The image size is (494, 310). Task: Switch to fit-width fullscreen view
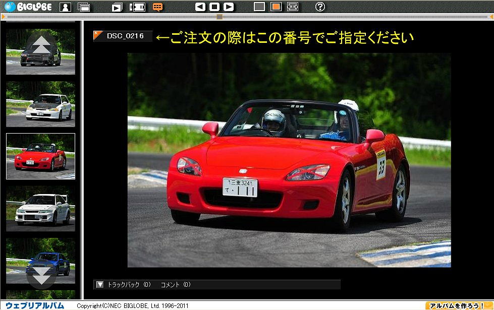(x=292, y=7)
